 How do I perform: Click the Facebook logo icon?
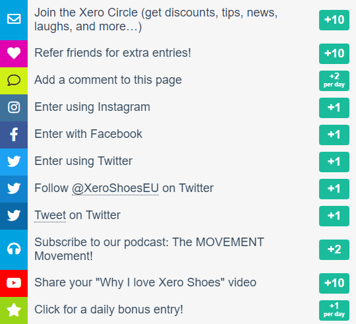(x=14, y=134)
